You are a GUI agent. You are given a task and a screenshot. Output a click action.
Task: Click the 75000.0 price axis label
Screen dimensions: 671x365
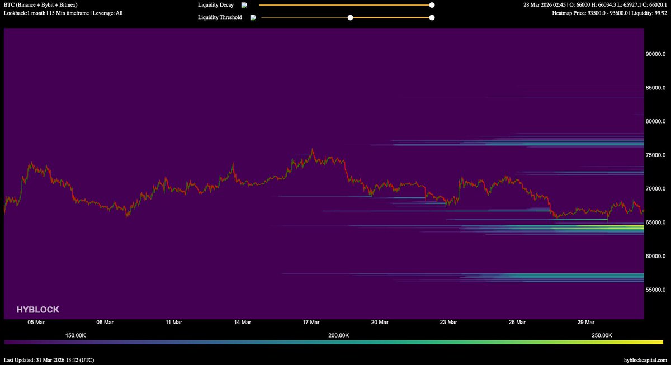pos(656,155)
